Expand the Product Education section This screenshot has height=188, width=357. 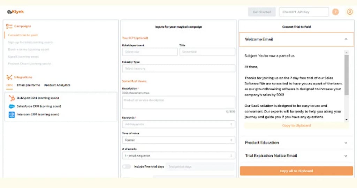[x=296, y=143]
